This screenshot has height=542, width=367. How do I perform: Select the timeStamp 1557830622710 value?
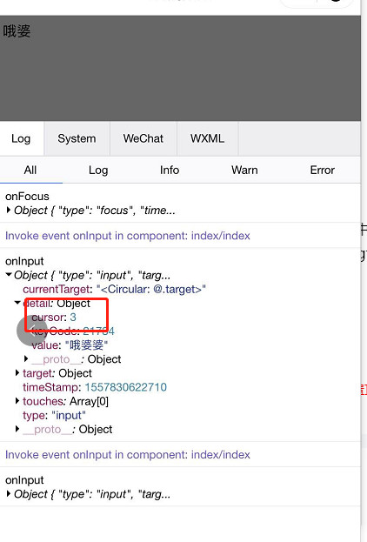tap(126, 387)
